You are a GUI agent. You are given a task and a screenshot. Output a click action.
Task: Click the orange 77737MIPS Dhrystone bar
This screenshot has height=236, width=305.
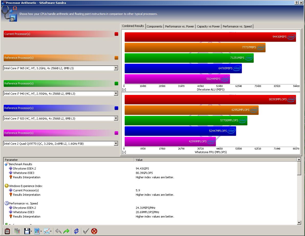pos(195,47)
